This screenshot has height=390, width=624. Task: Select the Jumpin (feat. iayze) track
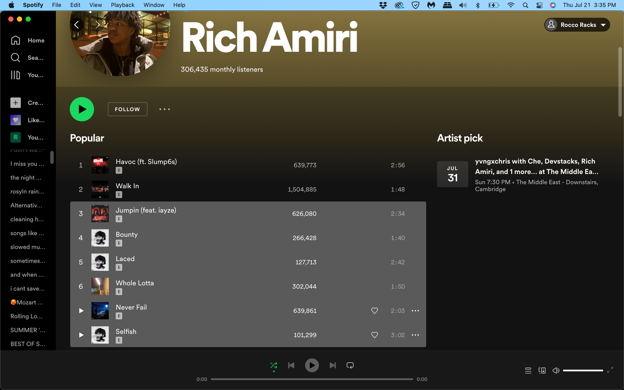pos(248,214)
